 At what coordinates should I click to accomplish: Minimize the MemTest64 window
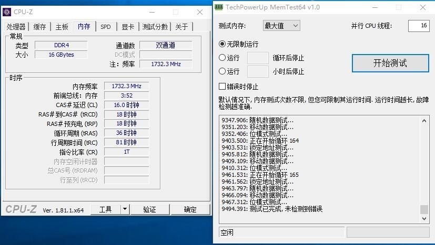375,7
